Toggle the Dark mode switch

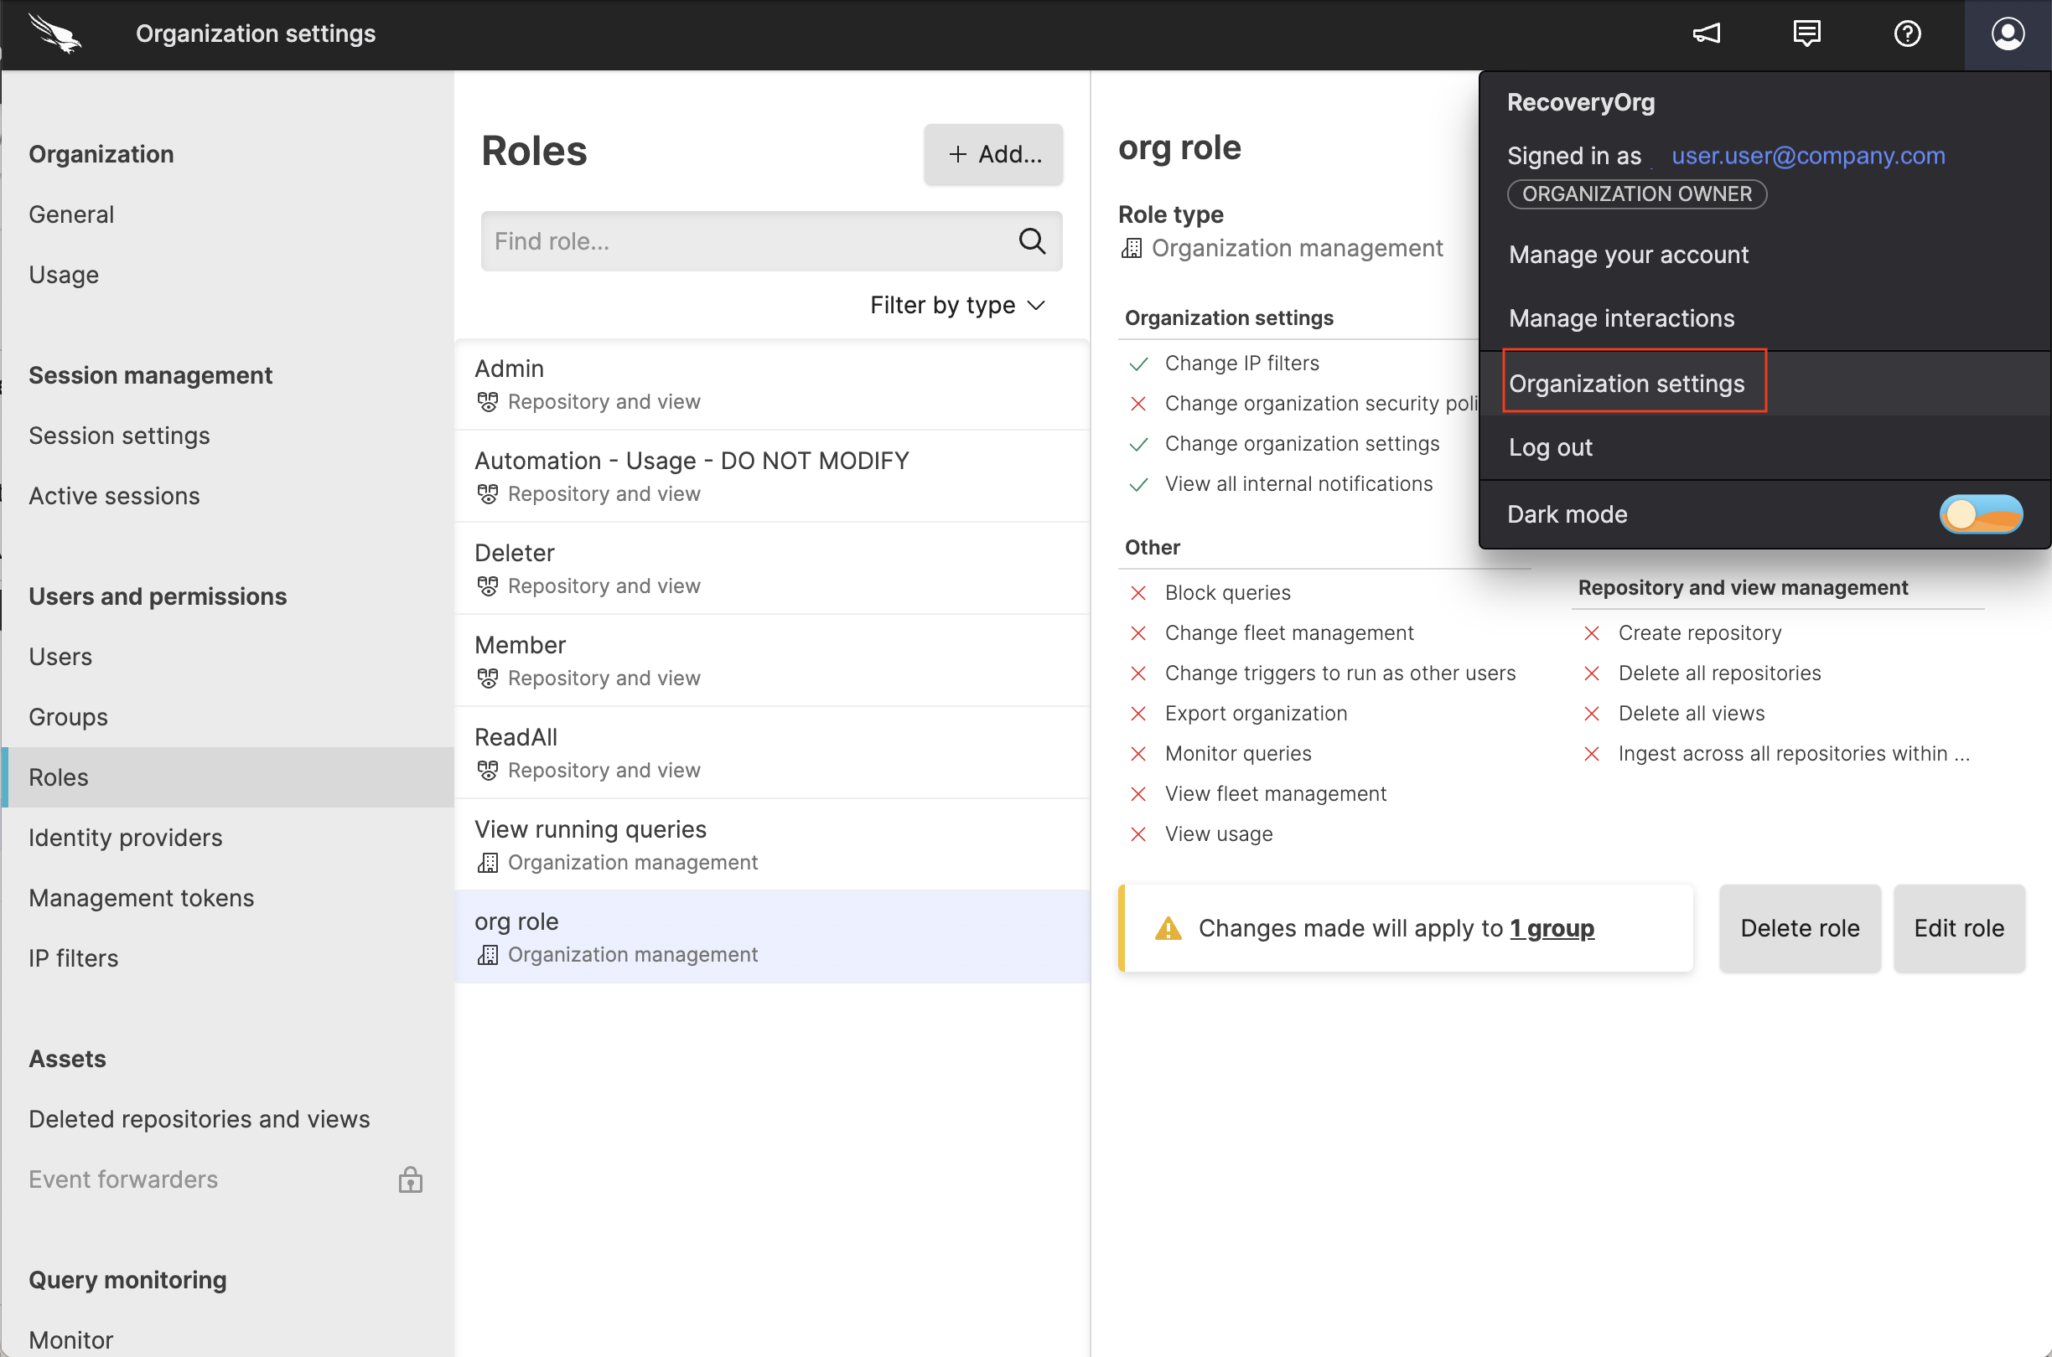(1980, 514)
